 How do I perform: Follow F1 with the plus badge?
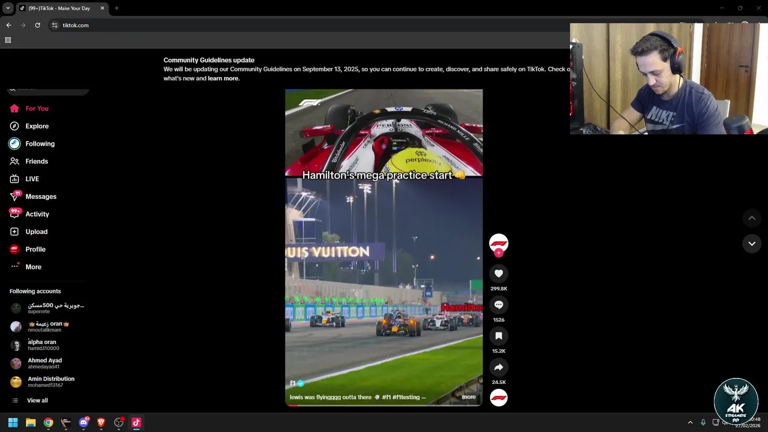pos(499,253)
